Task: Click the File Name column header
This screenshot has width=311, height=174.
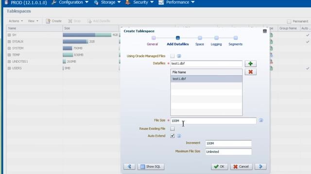Action: [x=206, y=72]
